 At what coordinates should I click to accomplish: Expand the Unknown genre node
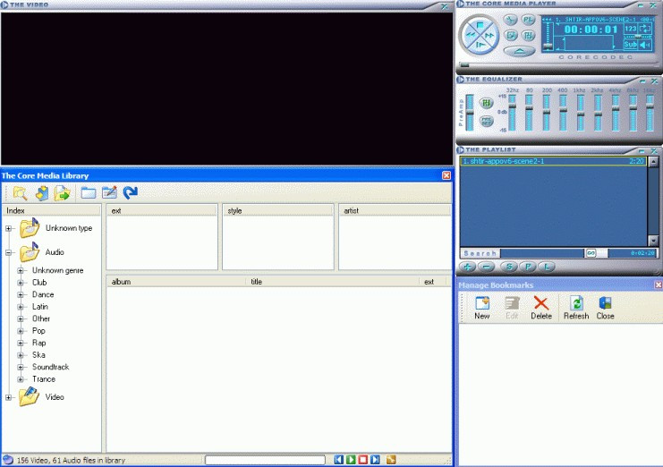[x=21, y=270]
